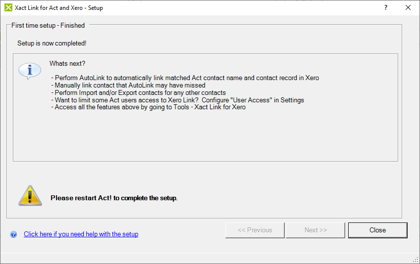Click the 'Whats next?' heading

coord(67,64)
